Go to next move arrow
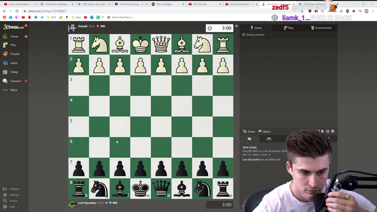The width and height of the screenshot is (377, 212). (x=323, y=131)
